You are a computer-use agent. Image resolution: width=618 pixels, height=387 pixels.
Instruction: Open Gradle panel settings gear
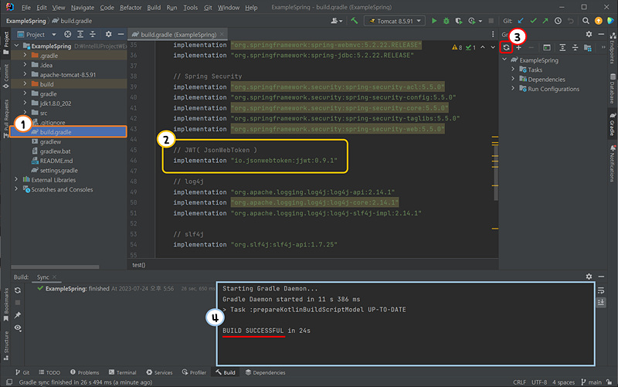pyautogui.click(x=589, y=34)
